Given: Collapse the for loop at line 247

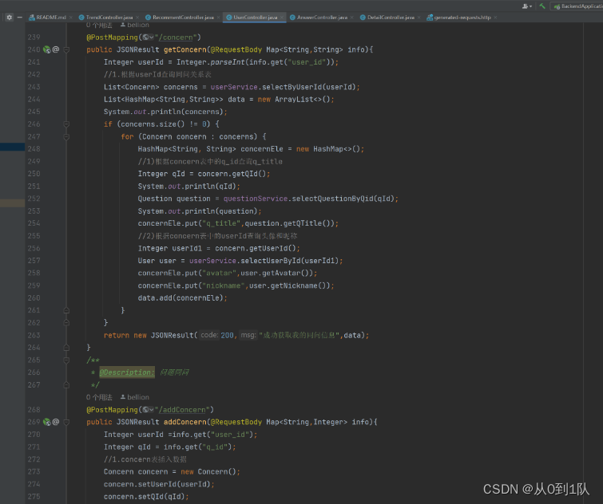Looking at the screenshot, I should click(66, 136).
